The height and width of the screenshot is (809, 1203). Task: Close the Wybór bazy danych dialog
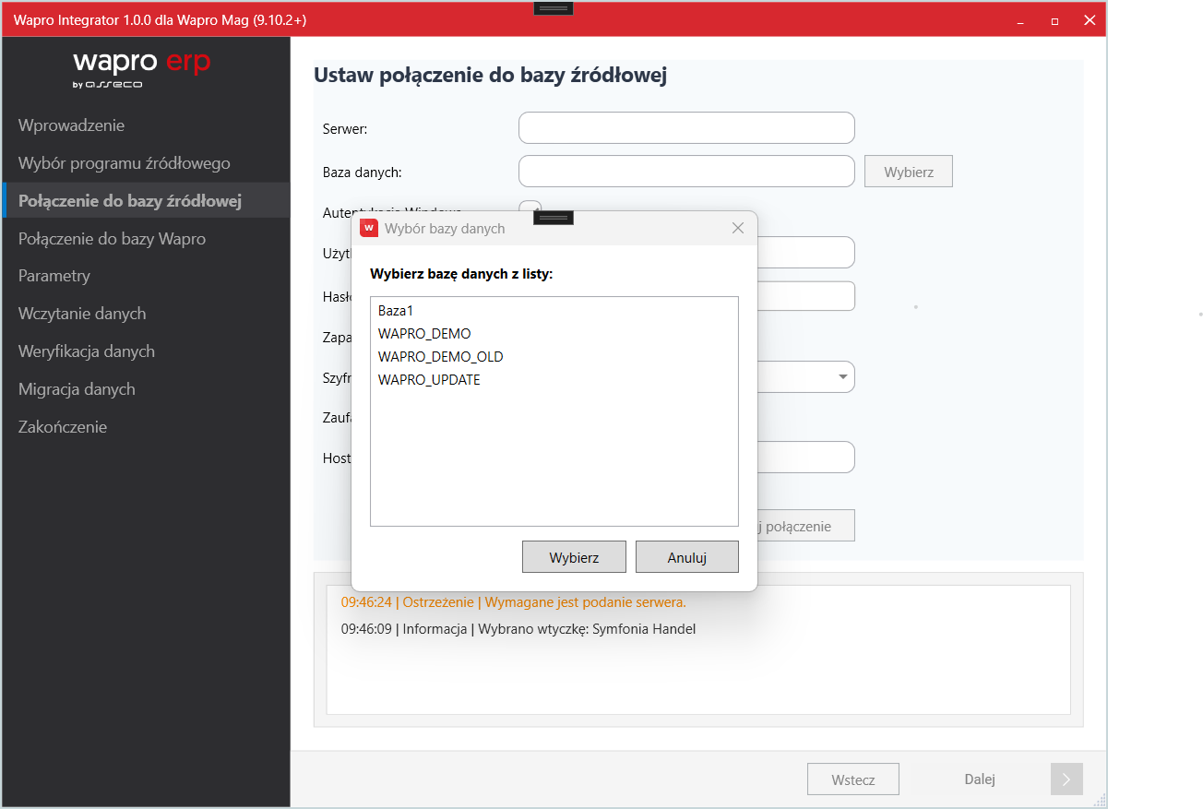pos(737,228)
